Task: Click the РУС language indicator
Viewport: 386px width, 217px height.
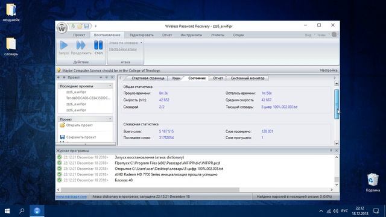Action: pyautogui.click(x=344, y=211)
